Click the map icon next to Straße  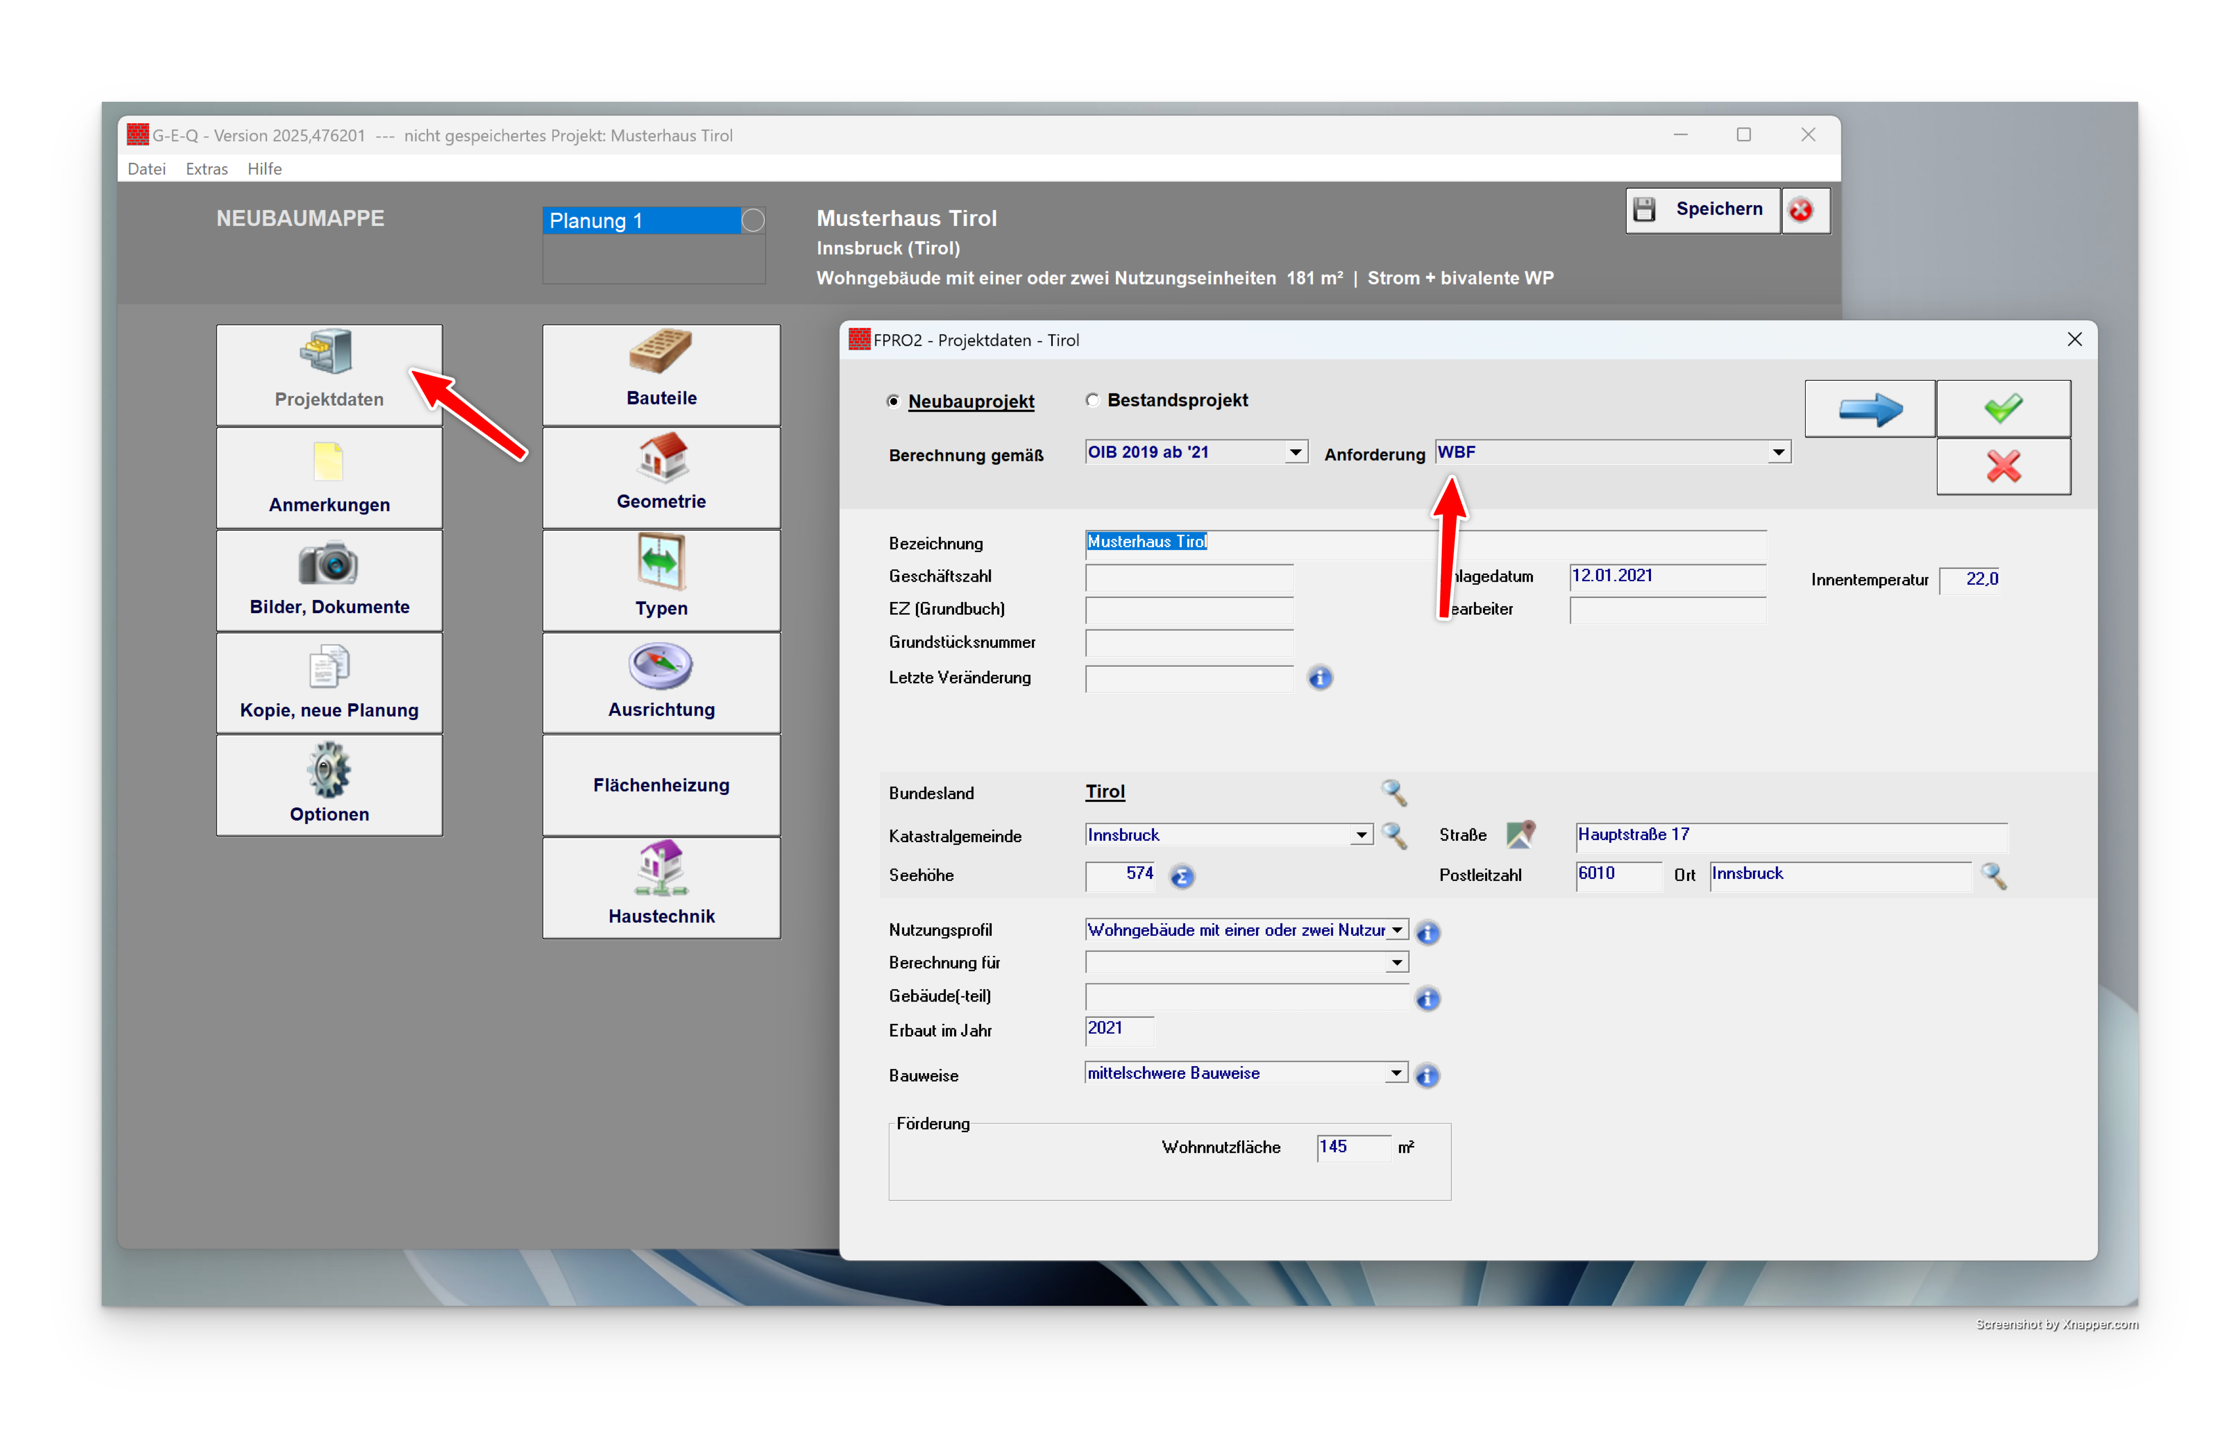tap(1521, 834)
